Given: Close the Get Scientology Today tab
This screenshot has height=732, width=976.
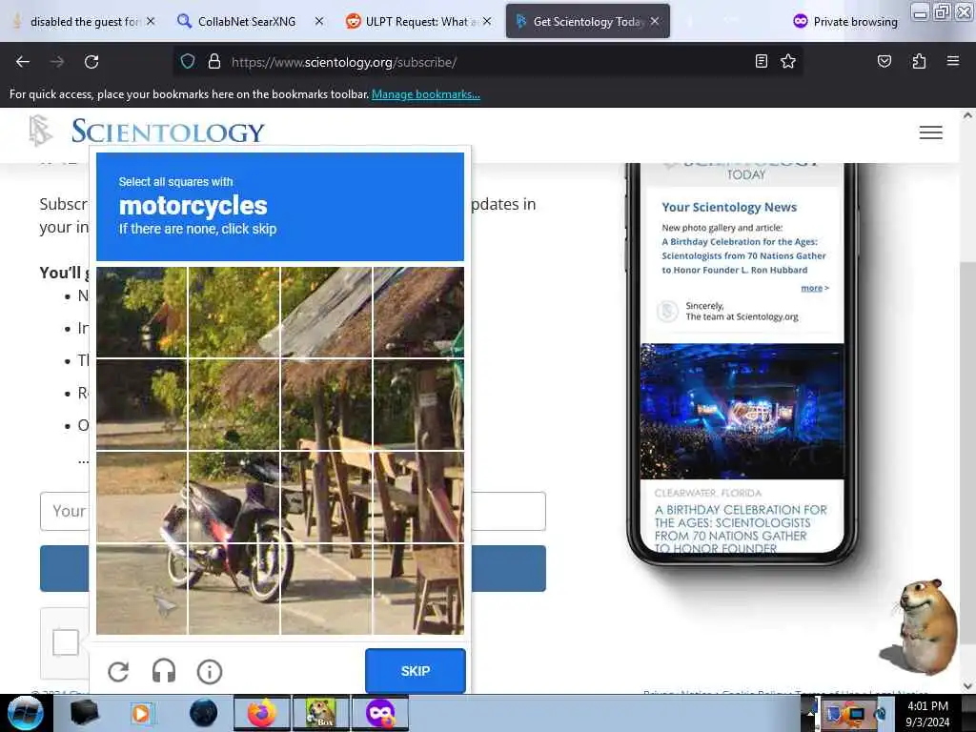Looking at the screenshot, I should [x=655, y=21].
